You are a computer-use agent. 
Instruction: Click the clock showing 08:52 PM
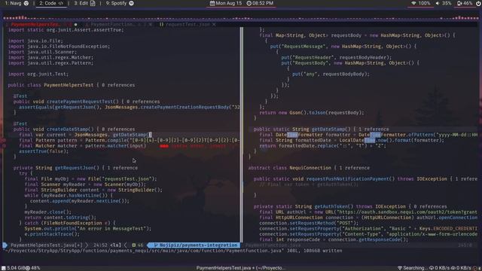point(260,3)
